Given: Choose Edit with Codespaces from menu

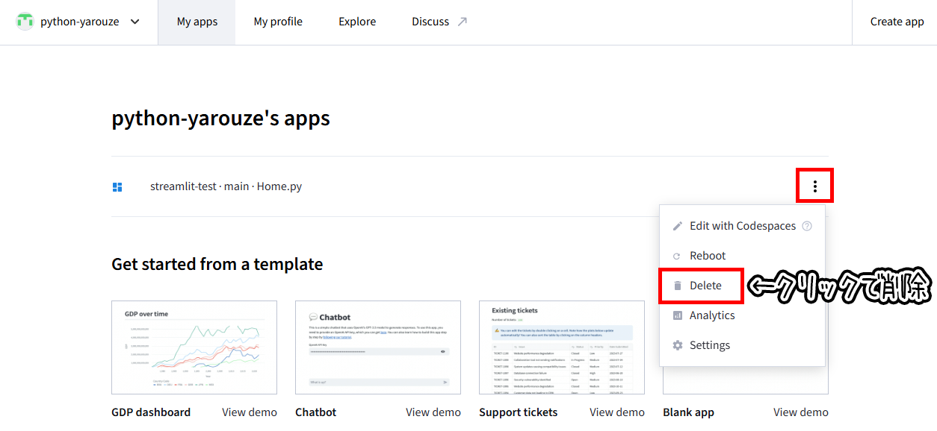Looking at the screenshot, I should click(742, 226).
